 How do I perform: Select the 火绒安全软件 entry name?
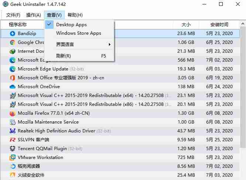point(31,175)
